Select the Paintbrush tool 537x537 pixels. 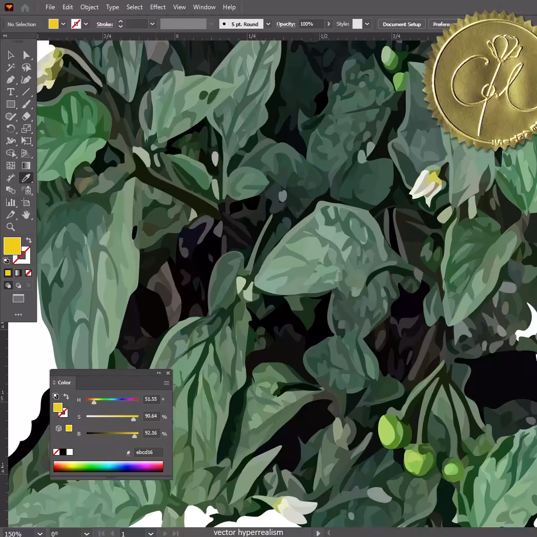pos(26,105)
